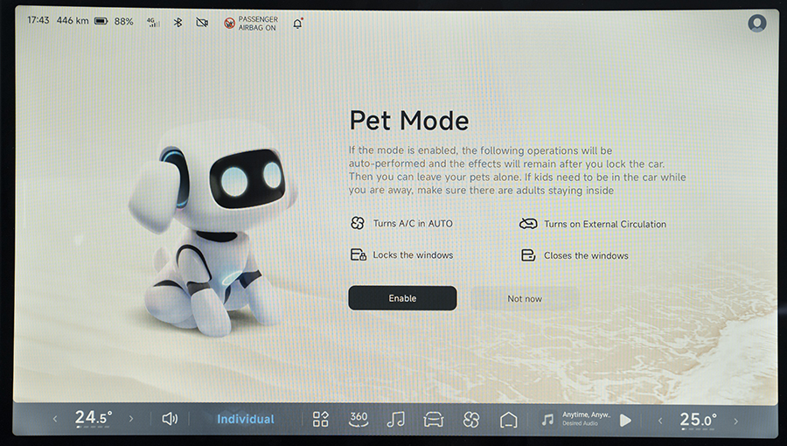Select the Individual drive mode
The image size is (787, 446).
click(245, 419)
